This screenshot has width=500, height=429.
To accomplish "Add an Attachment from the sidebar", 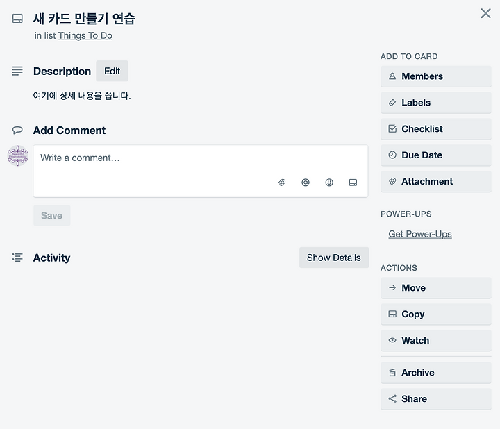I will coord(436,181).
